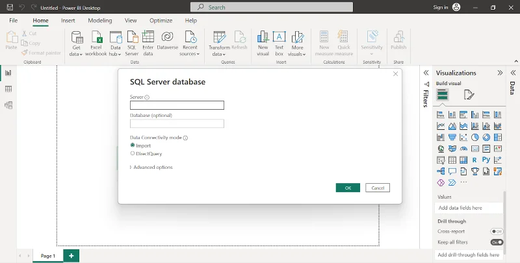Choose the Power Apps visual
The image size is (520, 263).
coord(441,182)
